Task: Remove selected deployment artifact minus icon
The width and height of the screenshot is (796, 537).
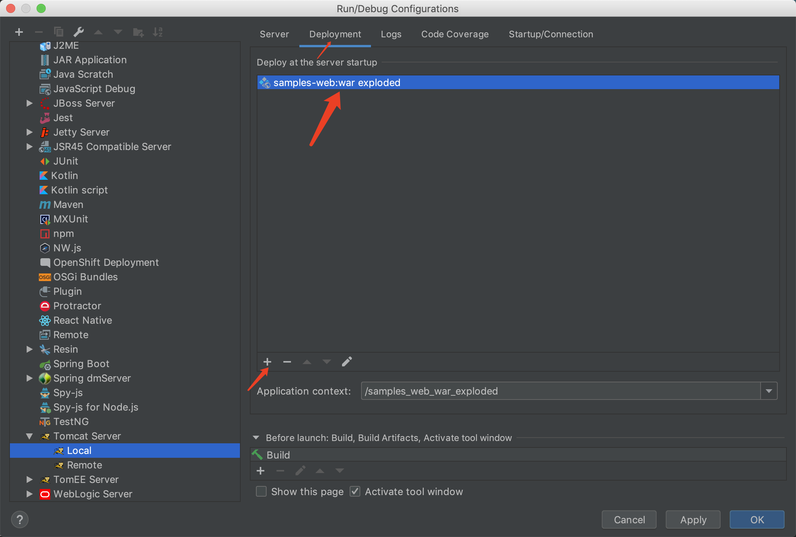Action: click(x=287, y=362)
